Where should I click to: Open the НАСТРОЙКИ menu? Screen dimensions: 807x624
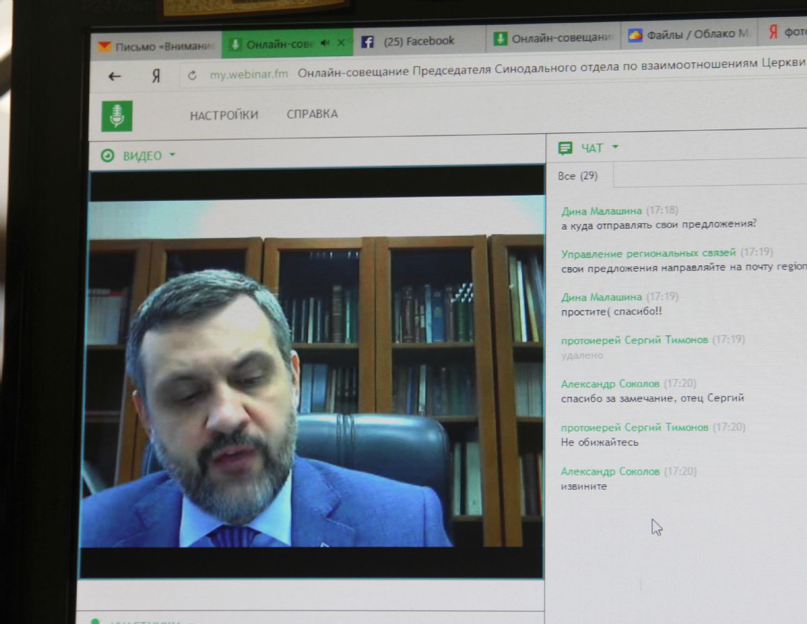click(224, 115)
